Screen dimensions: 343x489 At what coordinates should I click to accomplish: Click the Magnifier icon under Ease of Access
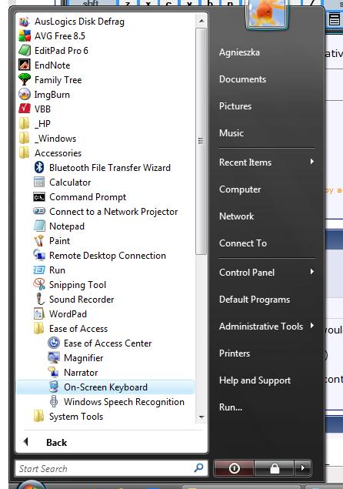click(x=54, y=358)
